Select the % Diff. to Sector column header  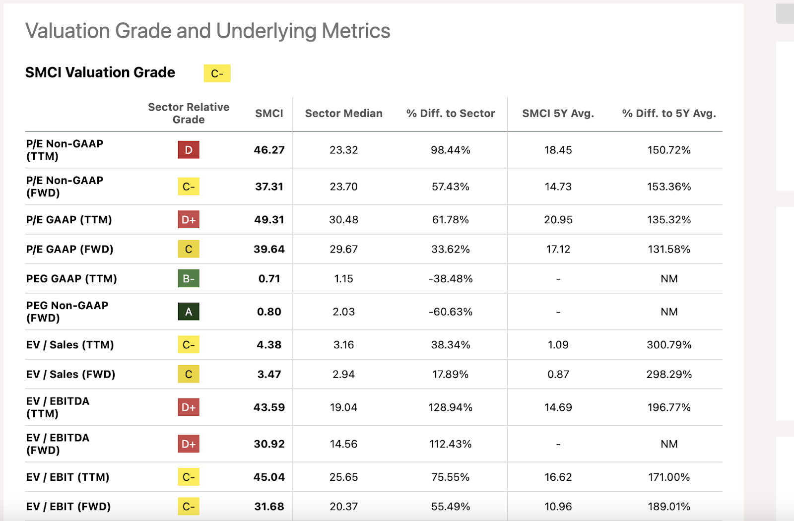coord(451,113)
